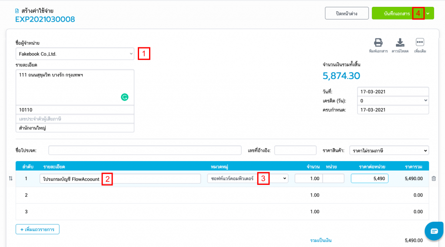The height and width of the screenshot is (247, 445).
Task: Click the green Grammarly icon in address box
Action: [125, 97]
